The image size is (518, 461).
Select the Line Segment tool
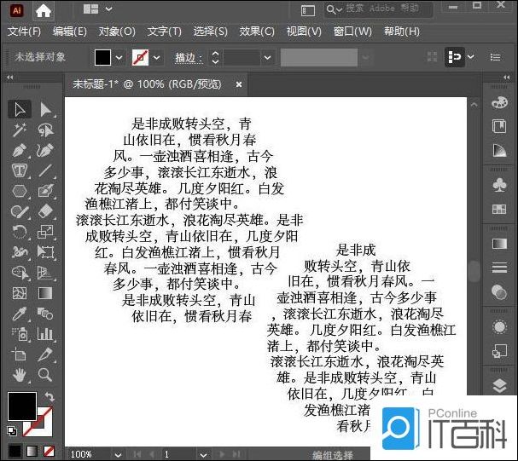coord(45,170)
